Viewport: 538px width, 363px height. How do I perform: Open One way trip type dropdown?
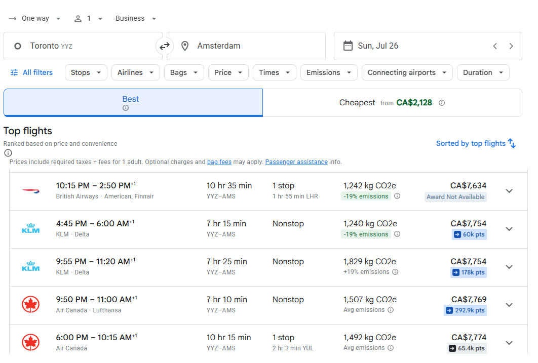click(34, 19)
